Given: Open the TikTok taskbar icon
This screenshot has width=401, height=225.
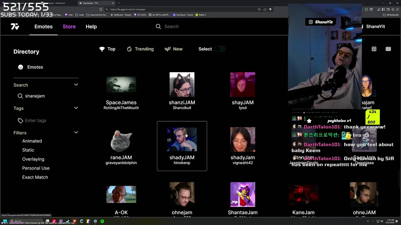Looking at the screenshot, I should [54, 221].
